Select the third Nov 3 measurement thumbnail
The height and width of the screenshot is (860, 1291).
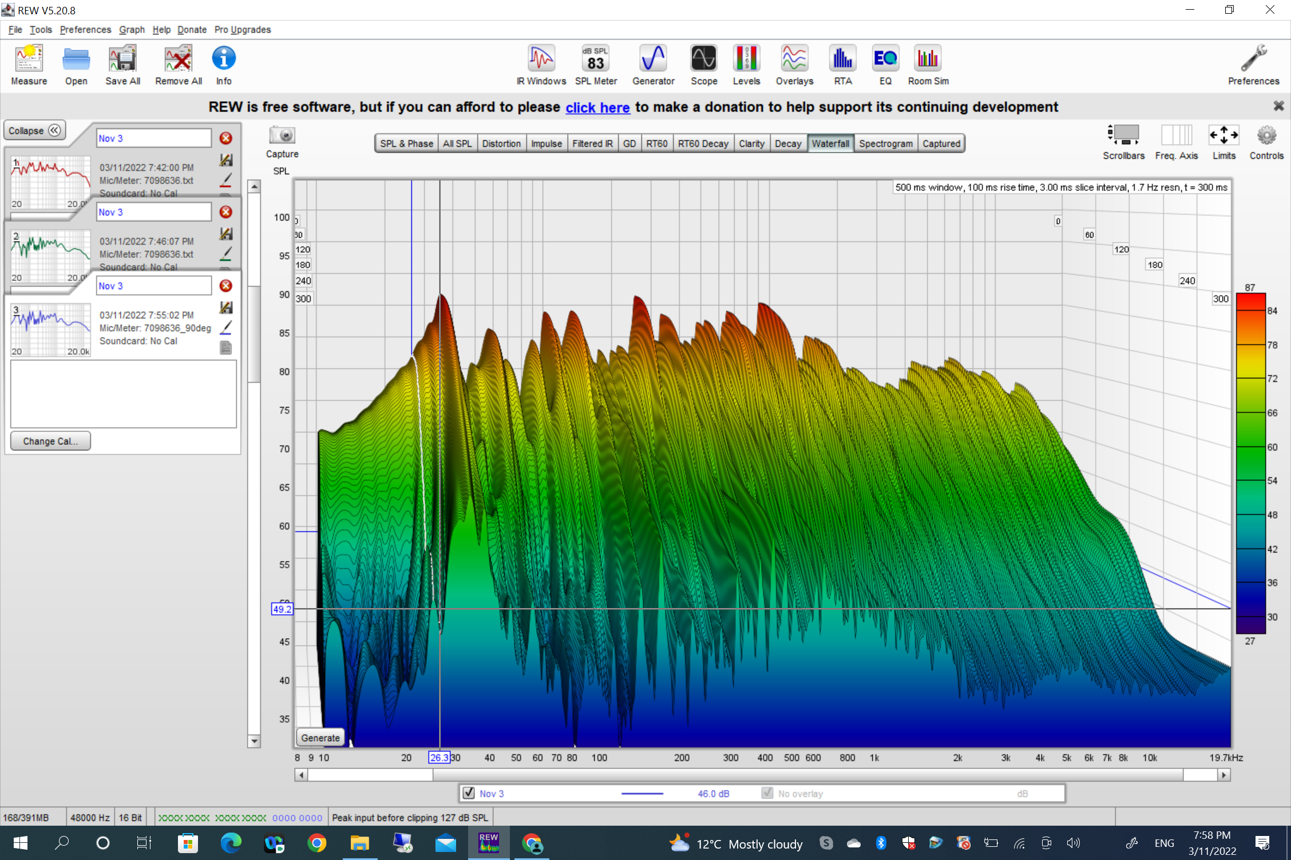[x=50, y=330]
